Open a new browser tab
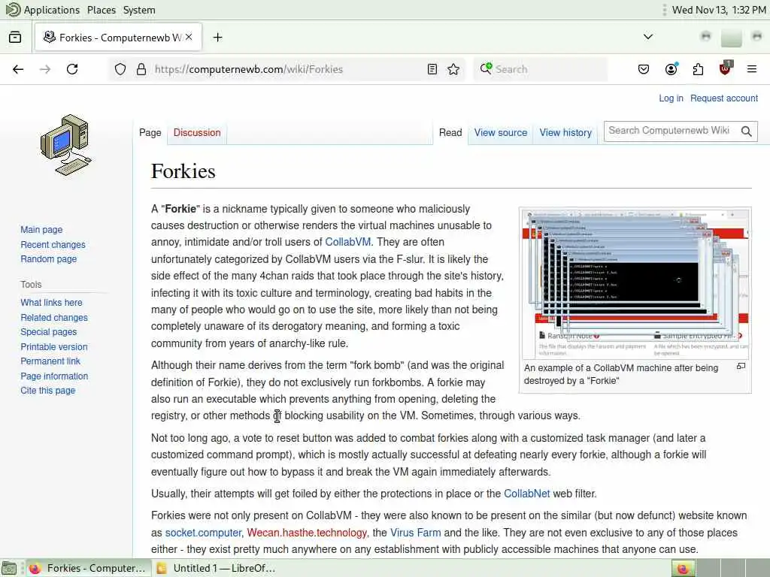 coord(217,38)
